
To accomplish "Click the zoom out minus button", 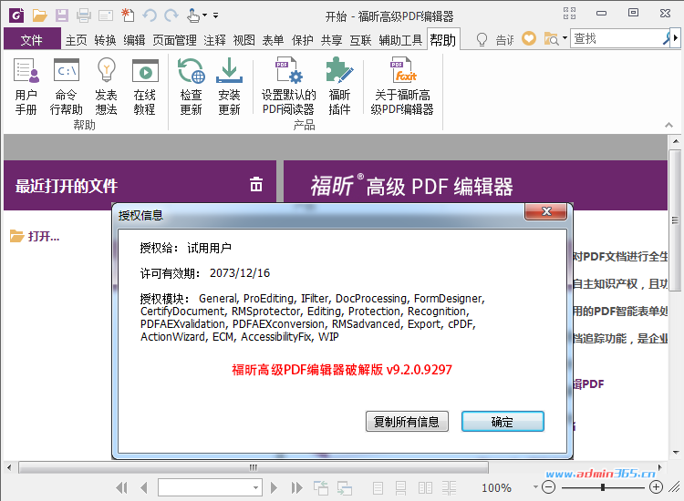I will click(x=548, y=487).
